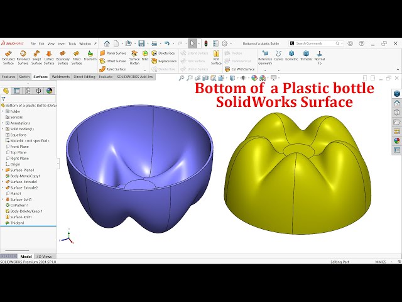Screen dimensions: 402x302
Task: Select the Revolved Surface tool
Action: [x=23, y=57]
